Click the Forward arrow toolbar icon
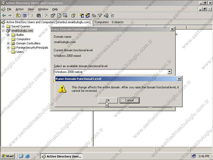This screenshot has width=213, height=160. click(x=10, y=16)
